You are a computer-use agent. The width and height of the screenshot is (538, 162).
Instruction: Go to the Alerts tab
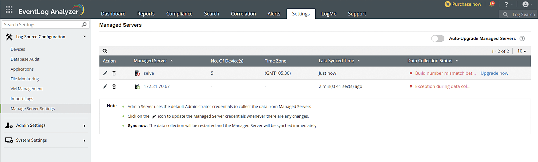[x=274, y=14]
